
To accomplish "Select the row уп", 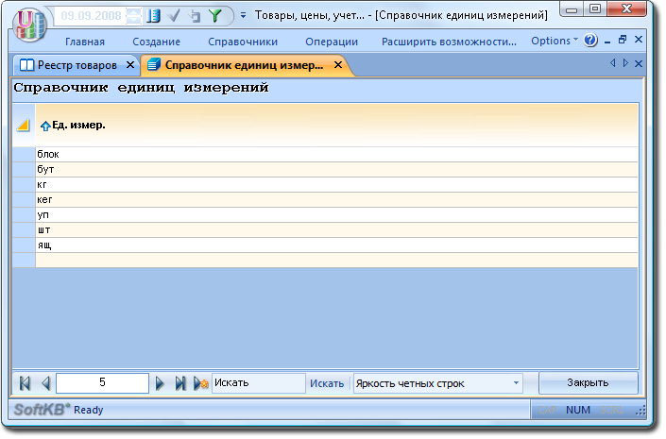I will pyautogui.click(x=336, y=215).
